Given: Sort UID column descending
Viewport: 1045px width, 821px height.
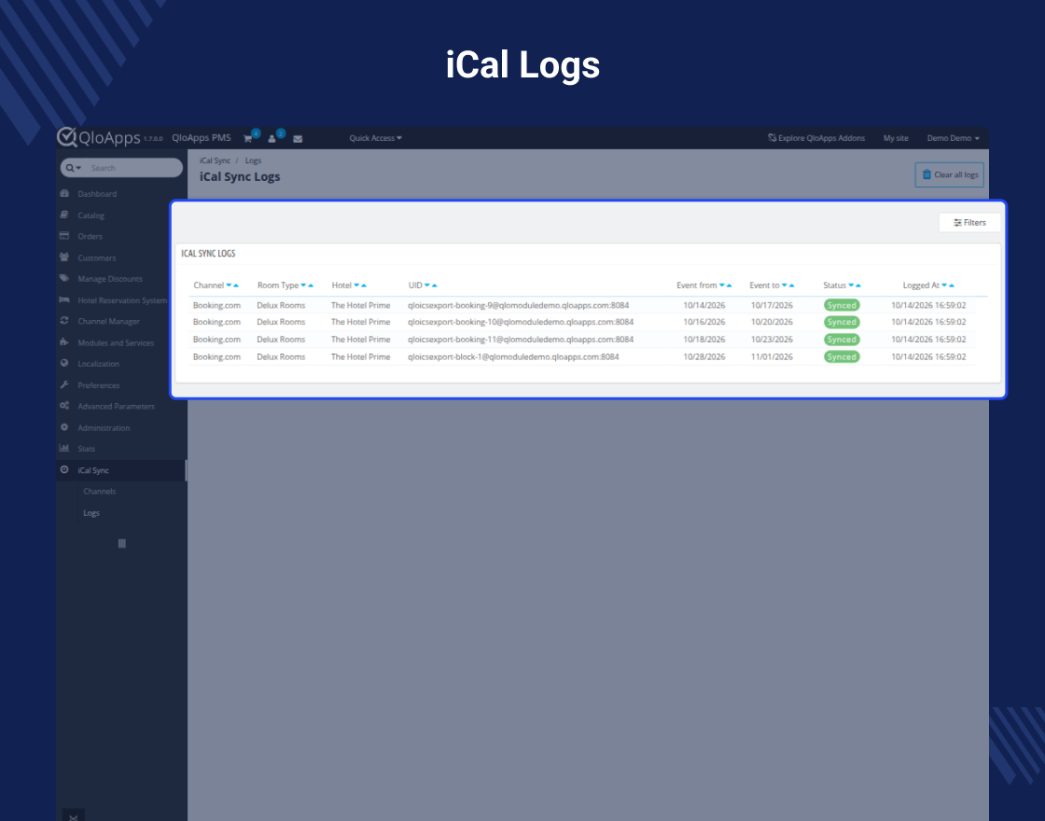Looking at the screenshot, I should coord(427,285).
